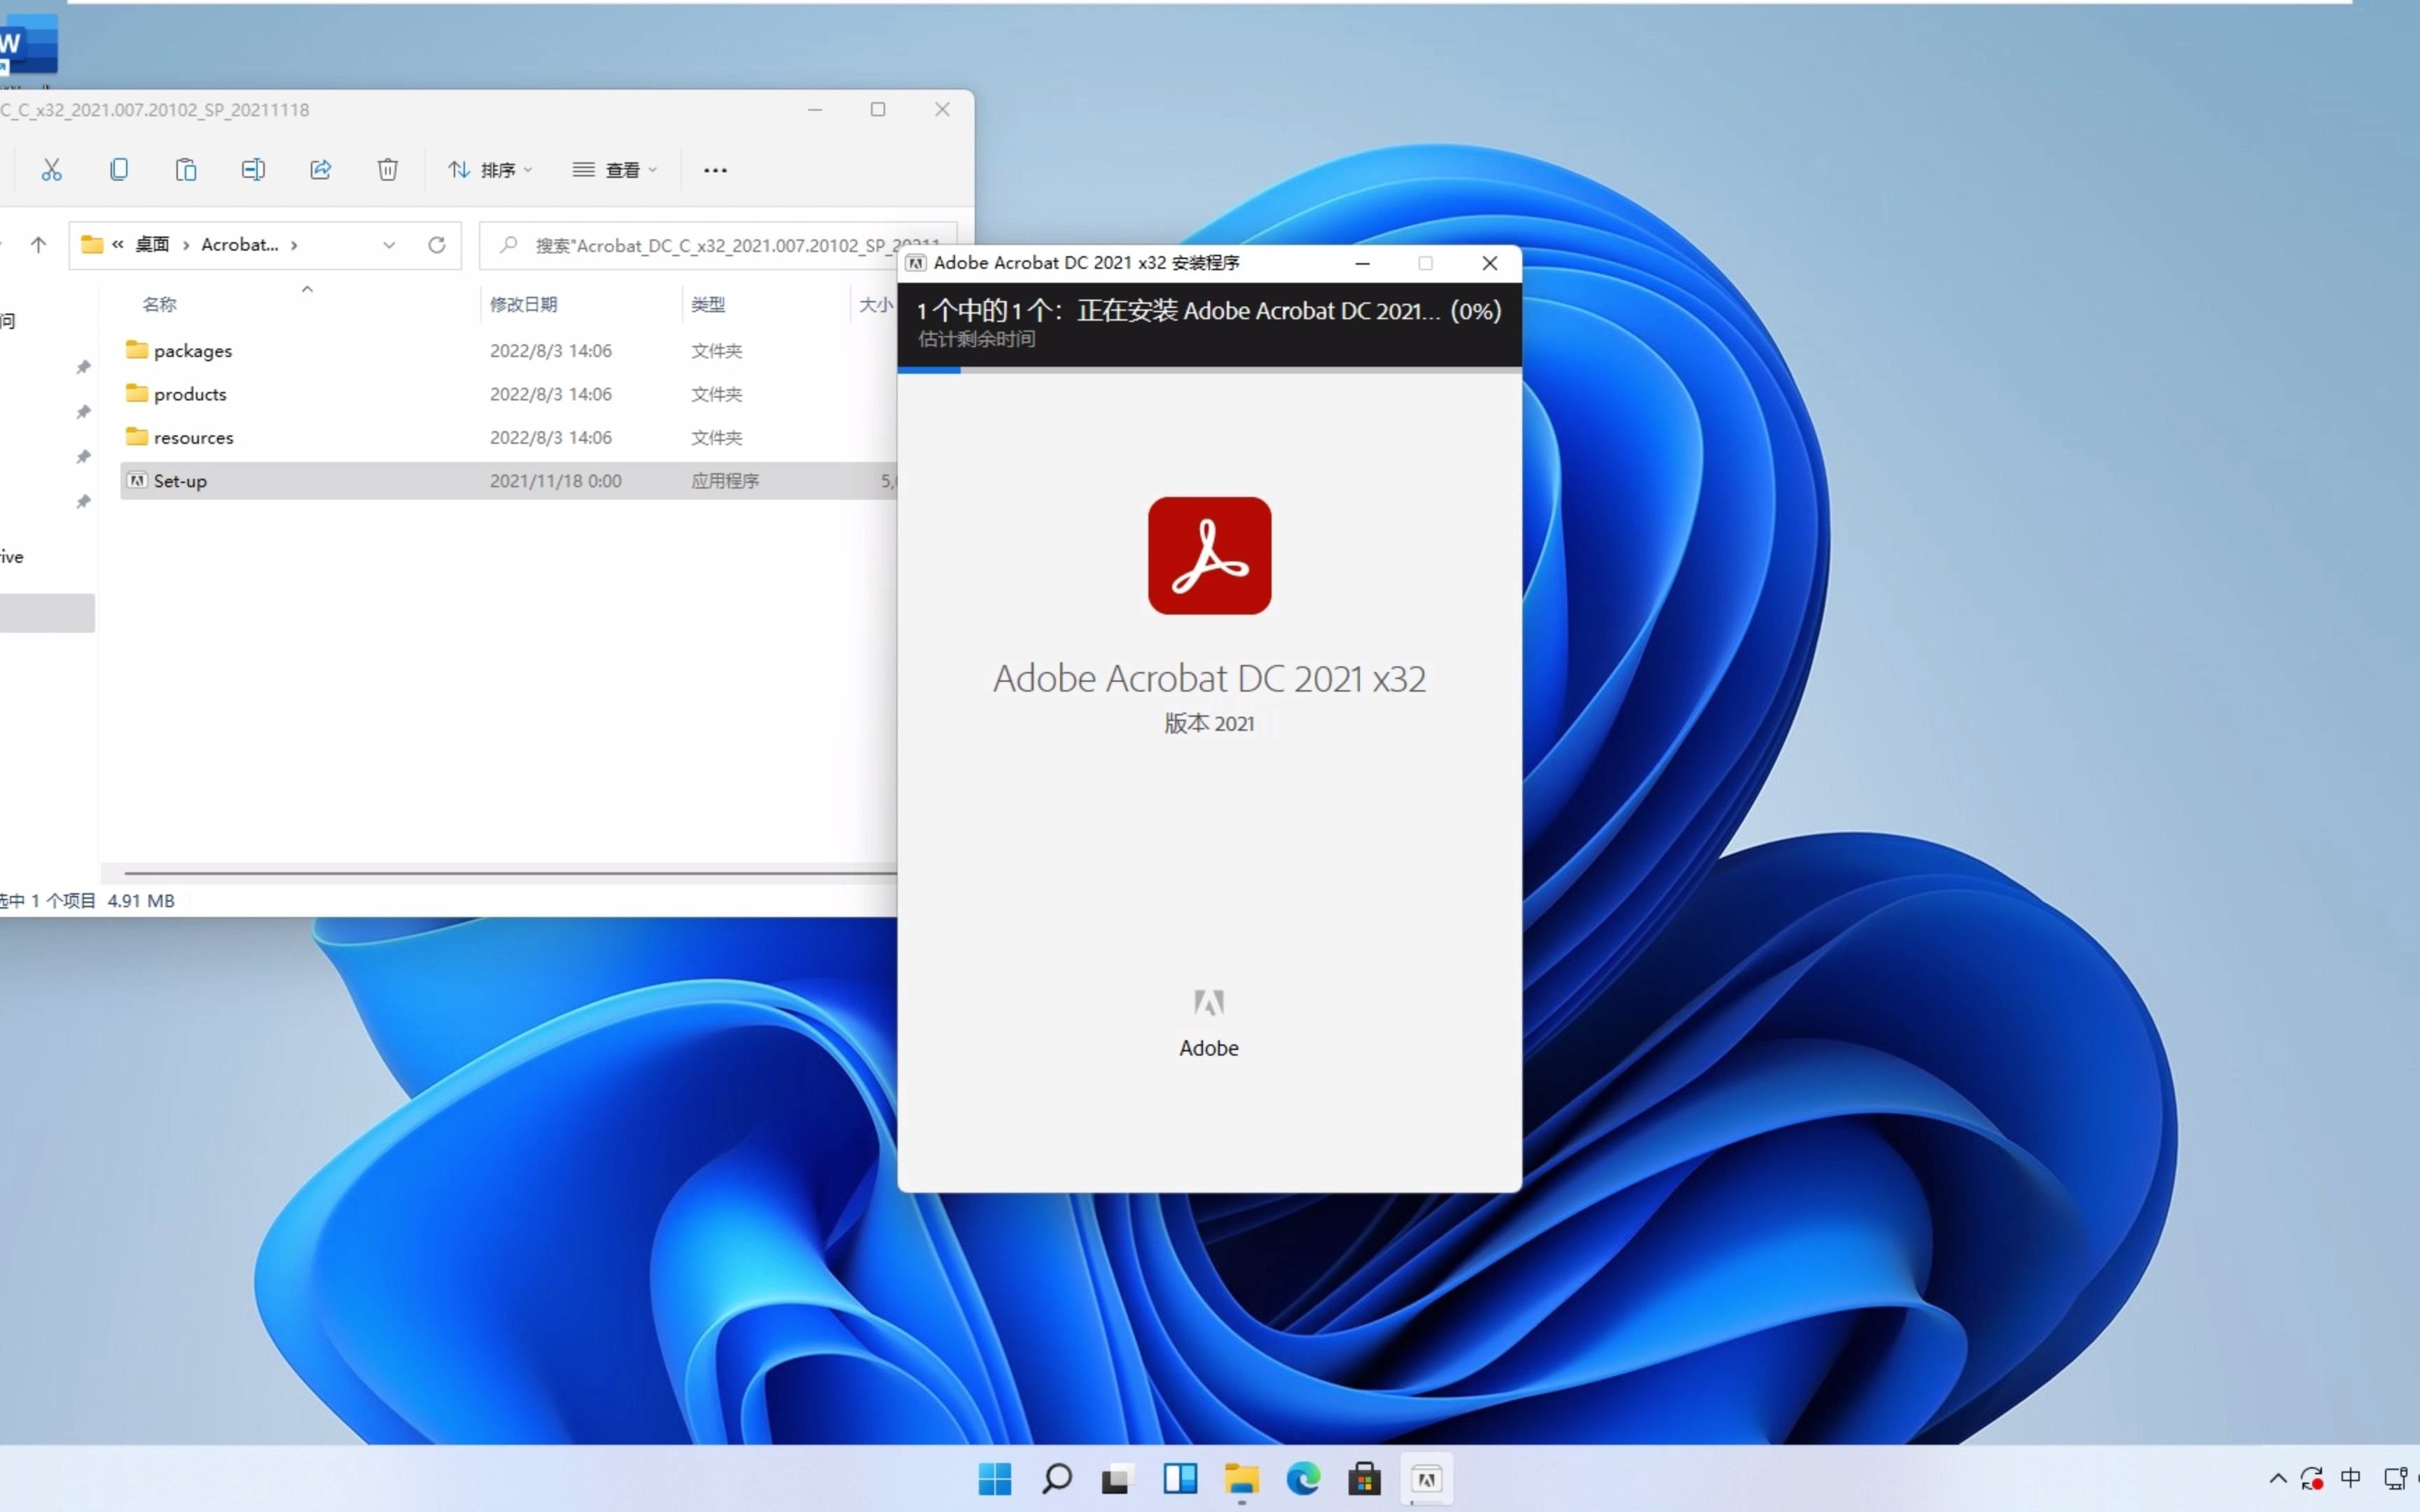Expand the double-chevron path overflow in address bar
This screenshot has height=1512, width=2420.
pos(118,244)
